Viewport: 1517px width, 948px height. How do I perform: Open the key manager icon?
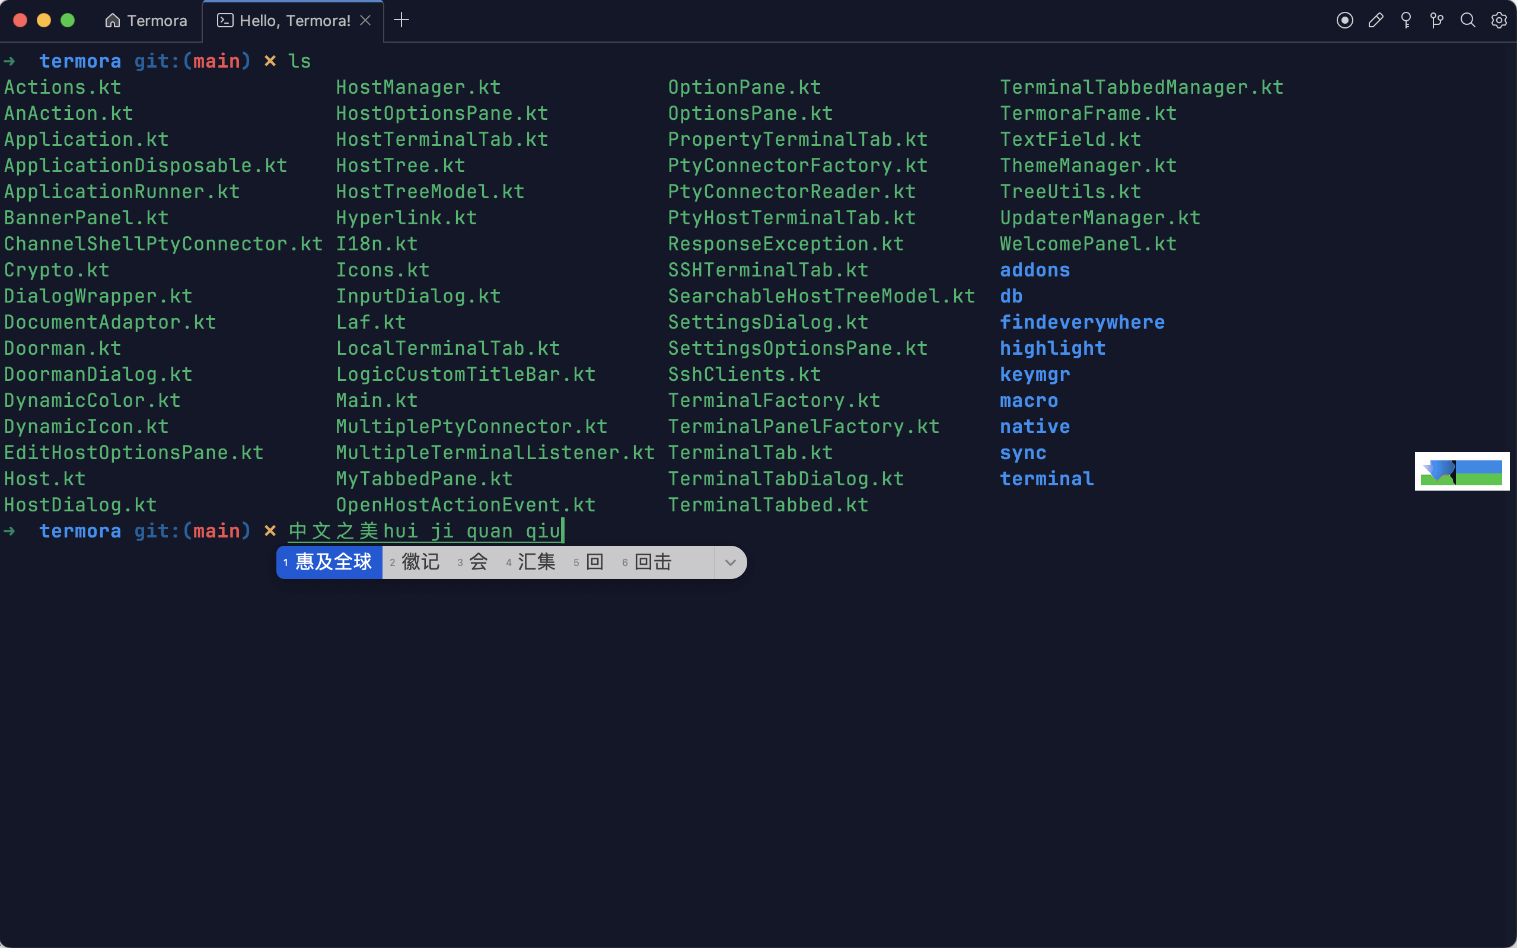(1406, 21)
